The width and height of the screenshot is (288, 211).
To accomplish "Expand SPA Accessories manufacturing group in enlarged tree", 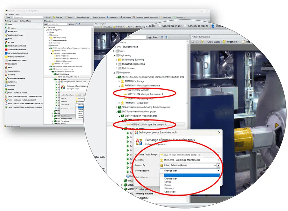I will [x=116, y=107].
